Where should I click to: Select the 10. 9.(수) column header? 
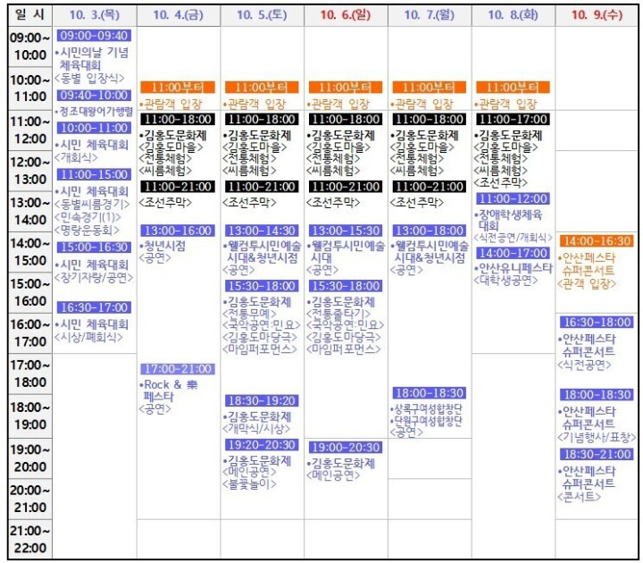point(597,15)
